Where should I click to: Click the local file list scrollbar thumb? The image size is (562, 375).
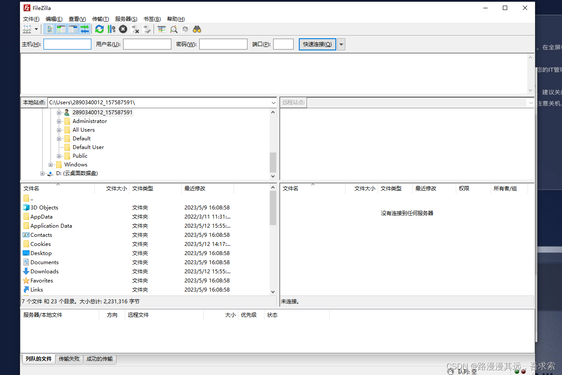point(273,208)
